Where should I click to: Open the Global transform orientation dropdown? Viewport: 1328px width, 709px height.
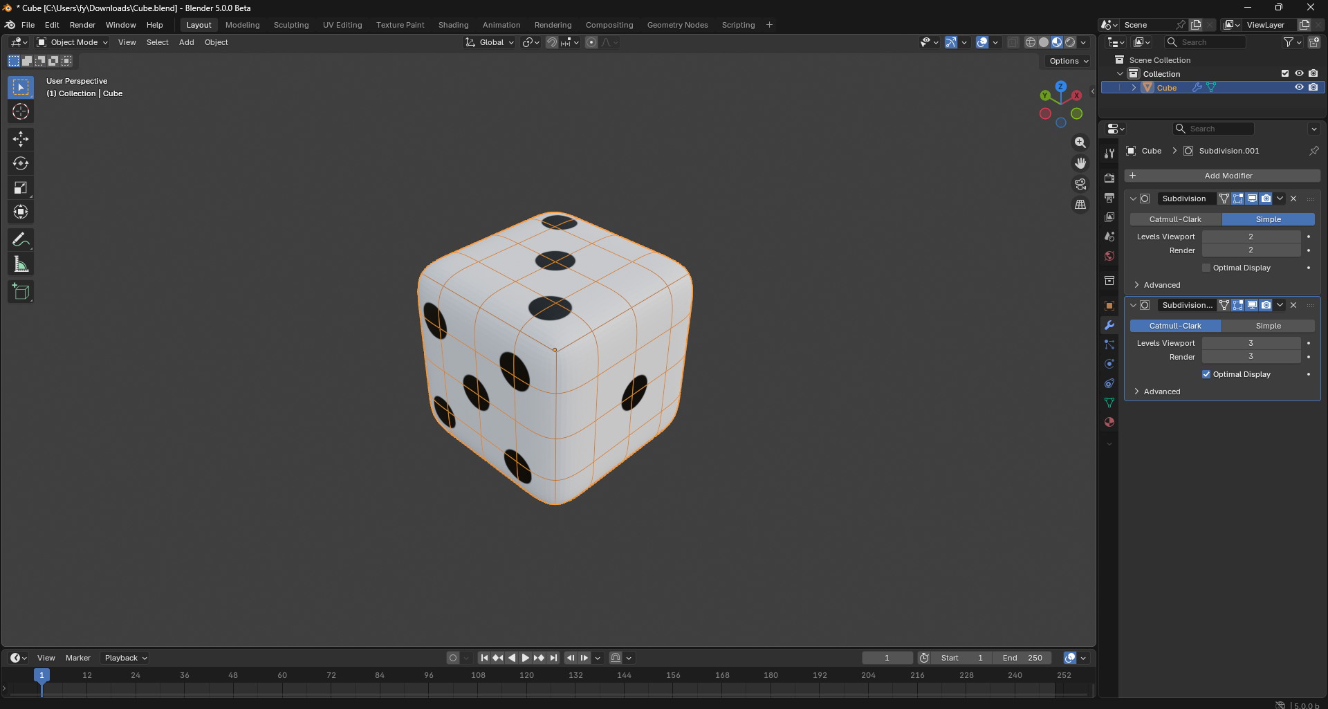coord(490,42)
